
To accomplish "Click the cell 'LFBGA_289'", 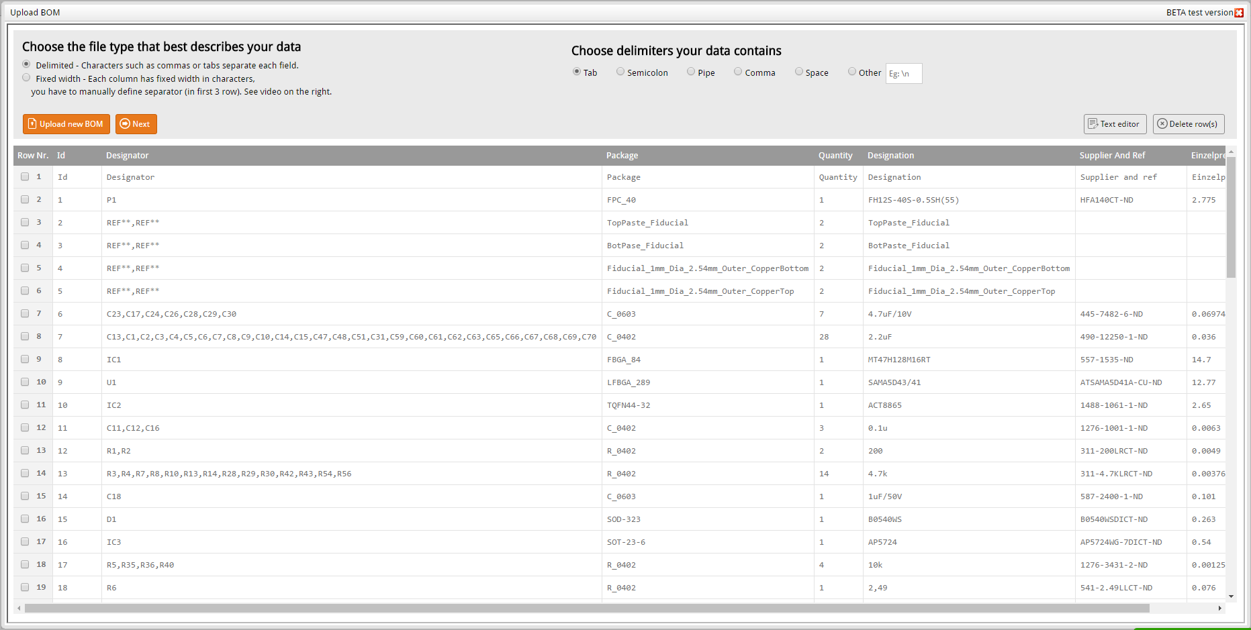I will 708,382.
